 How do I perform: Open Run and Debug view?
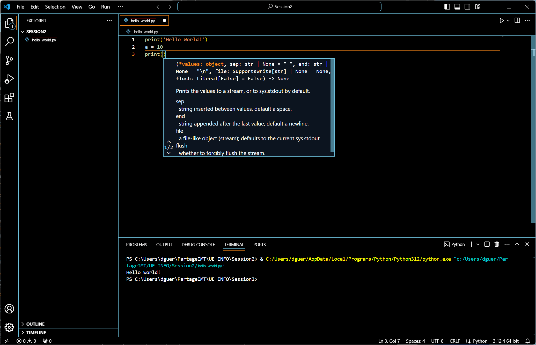click(9, 79)
